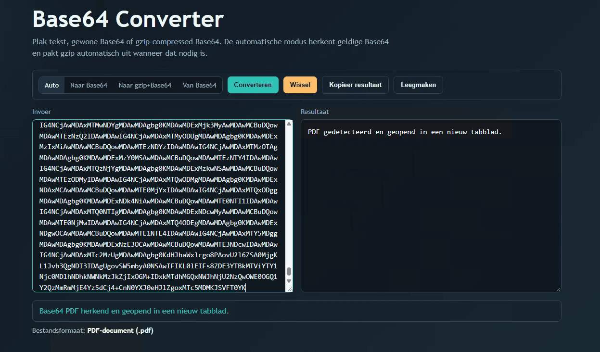
Task: Click the last Base64 line ending 'JSVFT0YK'
Action: click(x=143, y=288)
